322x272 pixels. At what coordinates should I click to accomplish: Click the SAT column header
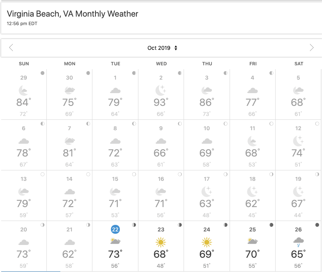(299, 64)
